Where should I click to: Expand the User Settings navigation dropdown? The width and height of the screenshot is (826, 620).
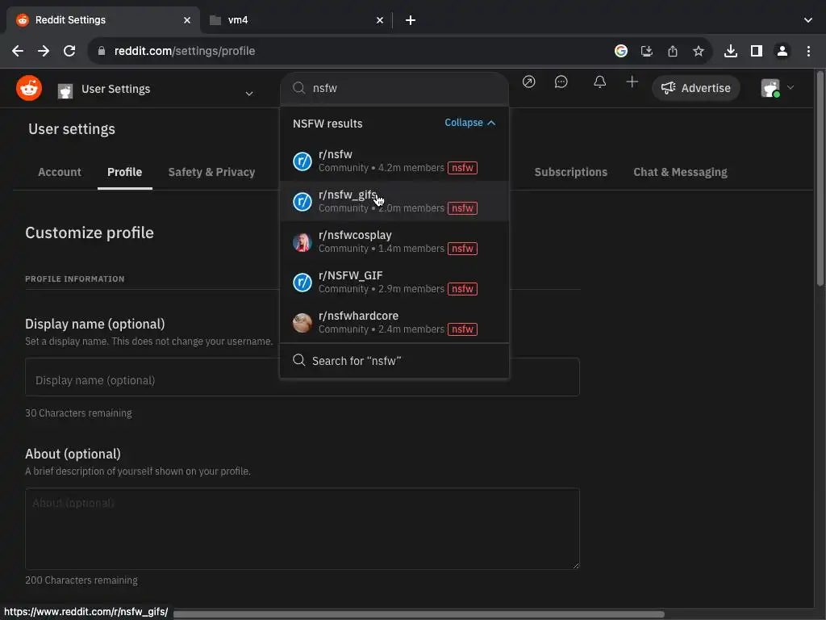249,94
